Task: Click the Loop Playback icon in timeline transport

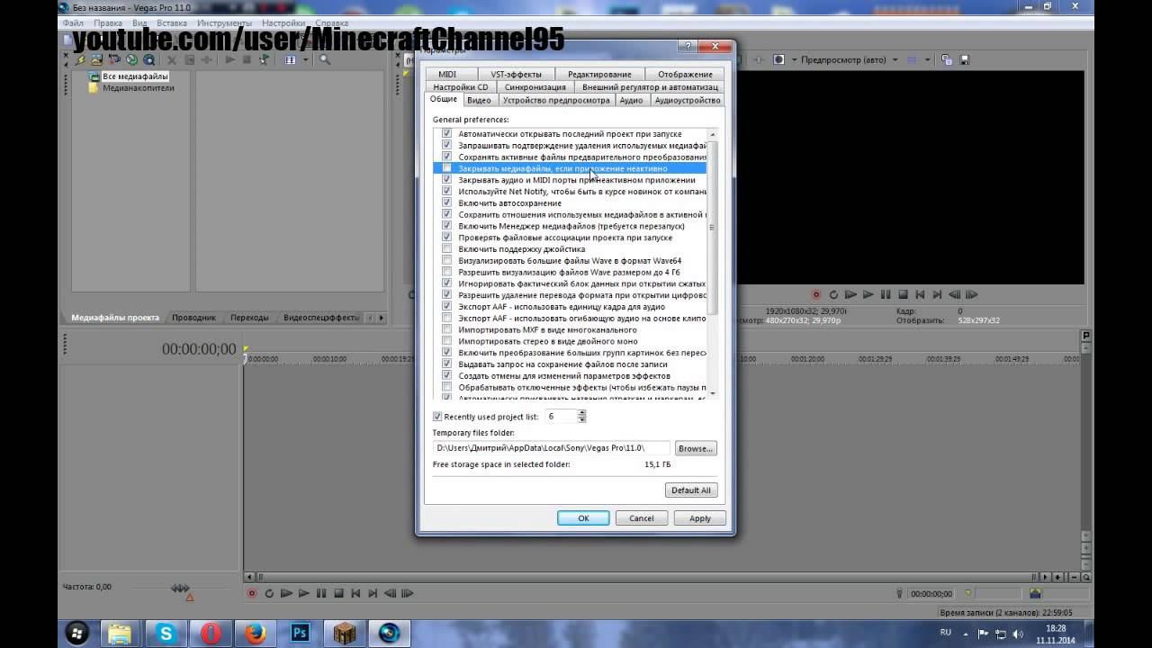Action: pos(269,593)
